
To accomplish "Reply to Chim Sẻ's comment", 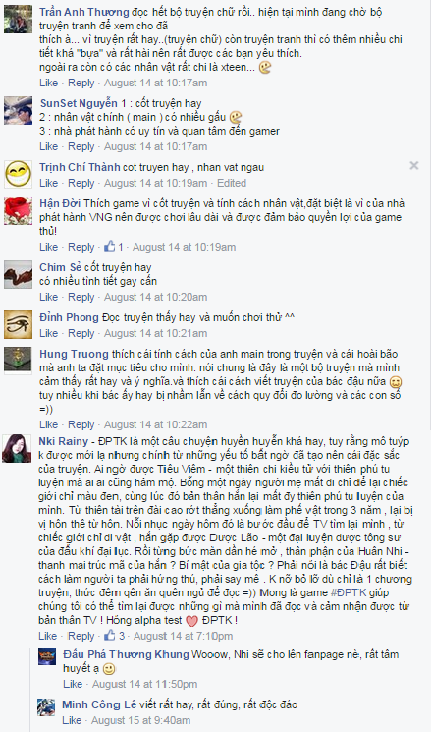I will (81, 297).
